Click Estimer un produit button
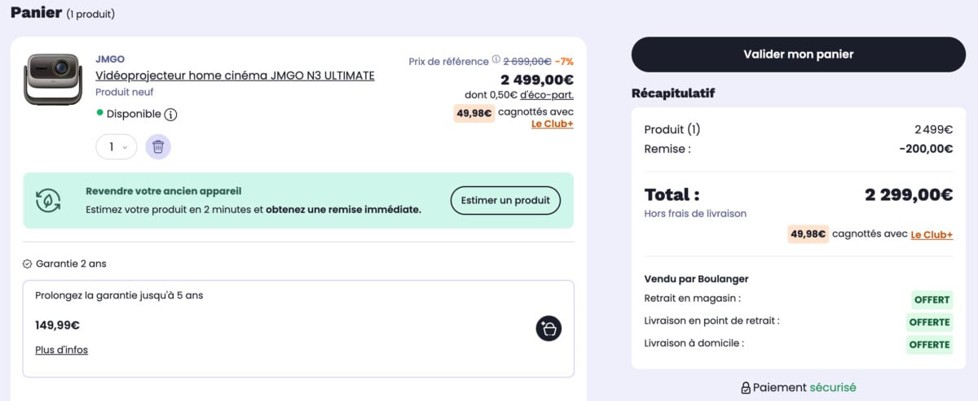 (x=505, y=200)
